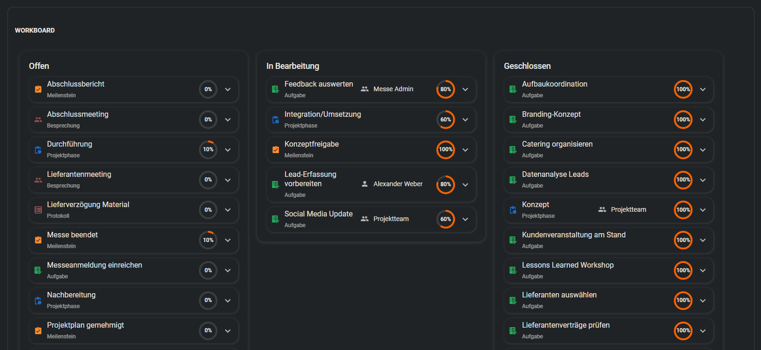
Task: Expand the Abschlussbericht card chevron
Action: [228, 89]
